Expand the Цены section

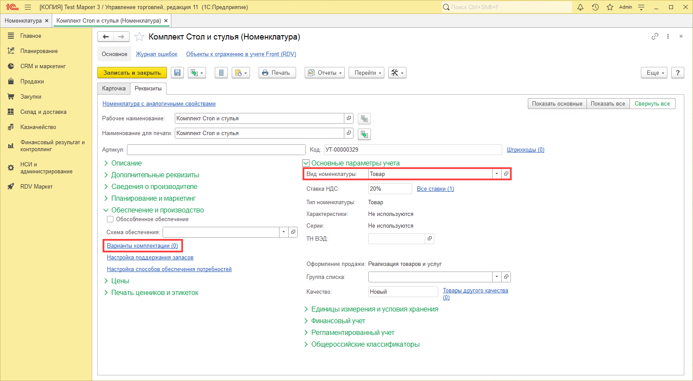tap(120, 281)
